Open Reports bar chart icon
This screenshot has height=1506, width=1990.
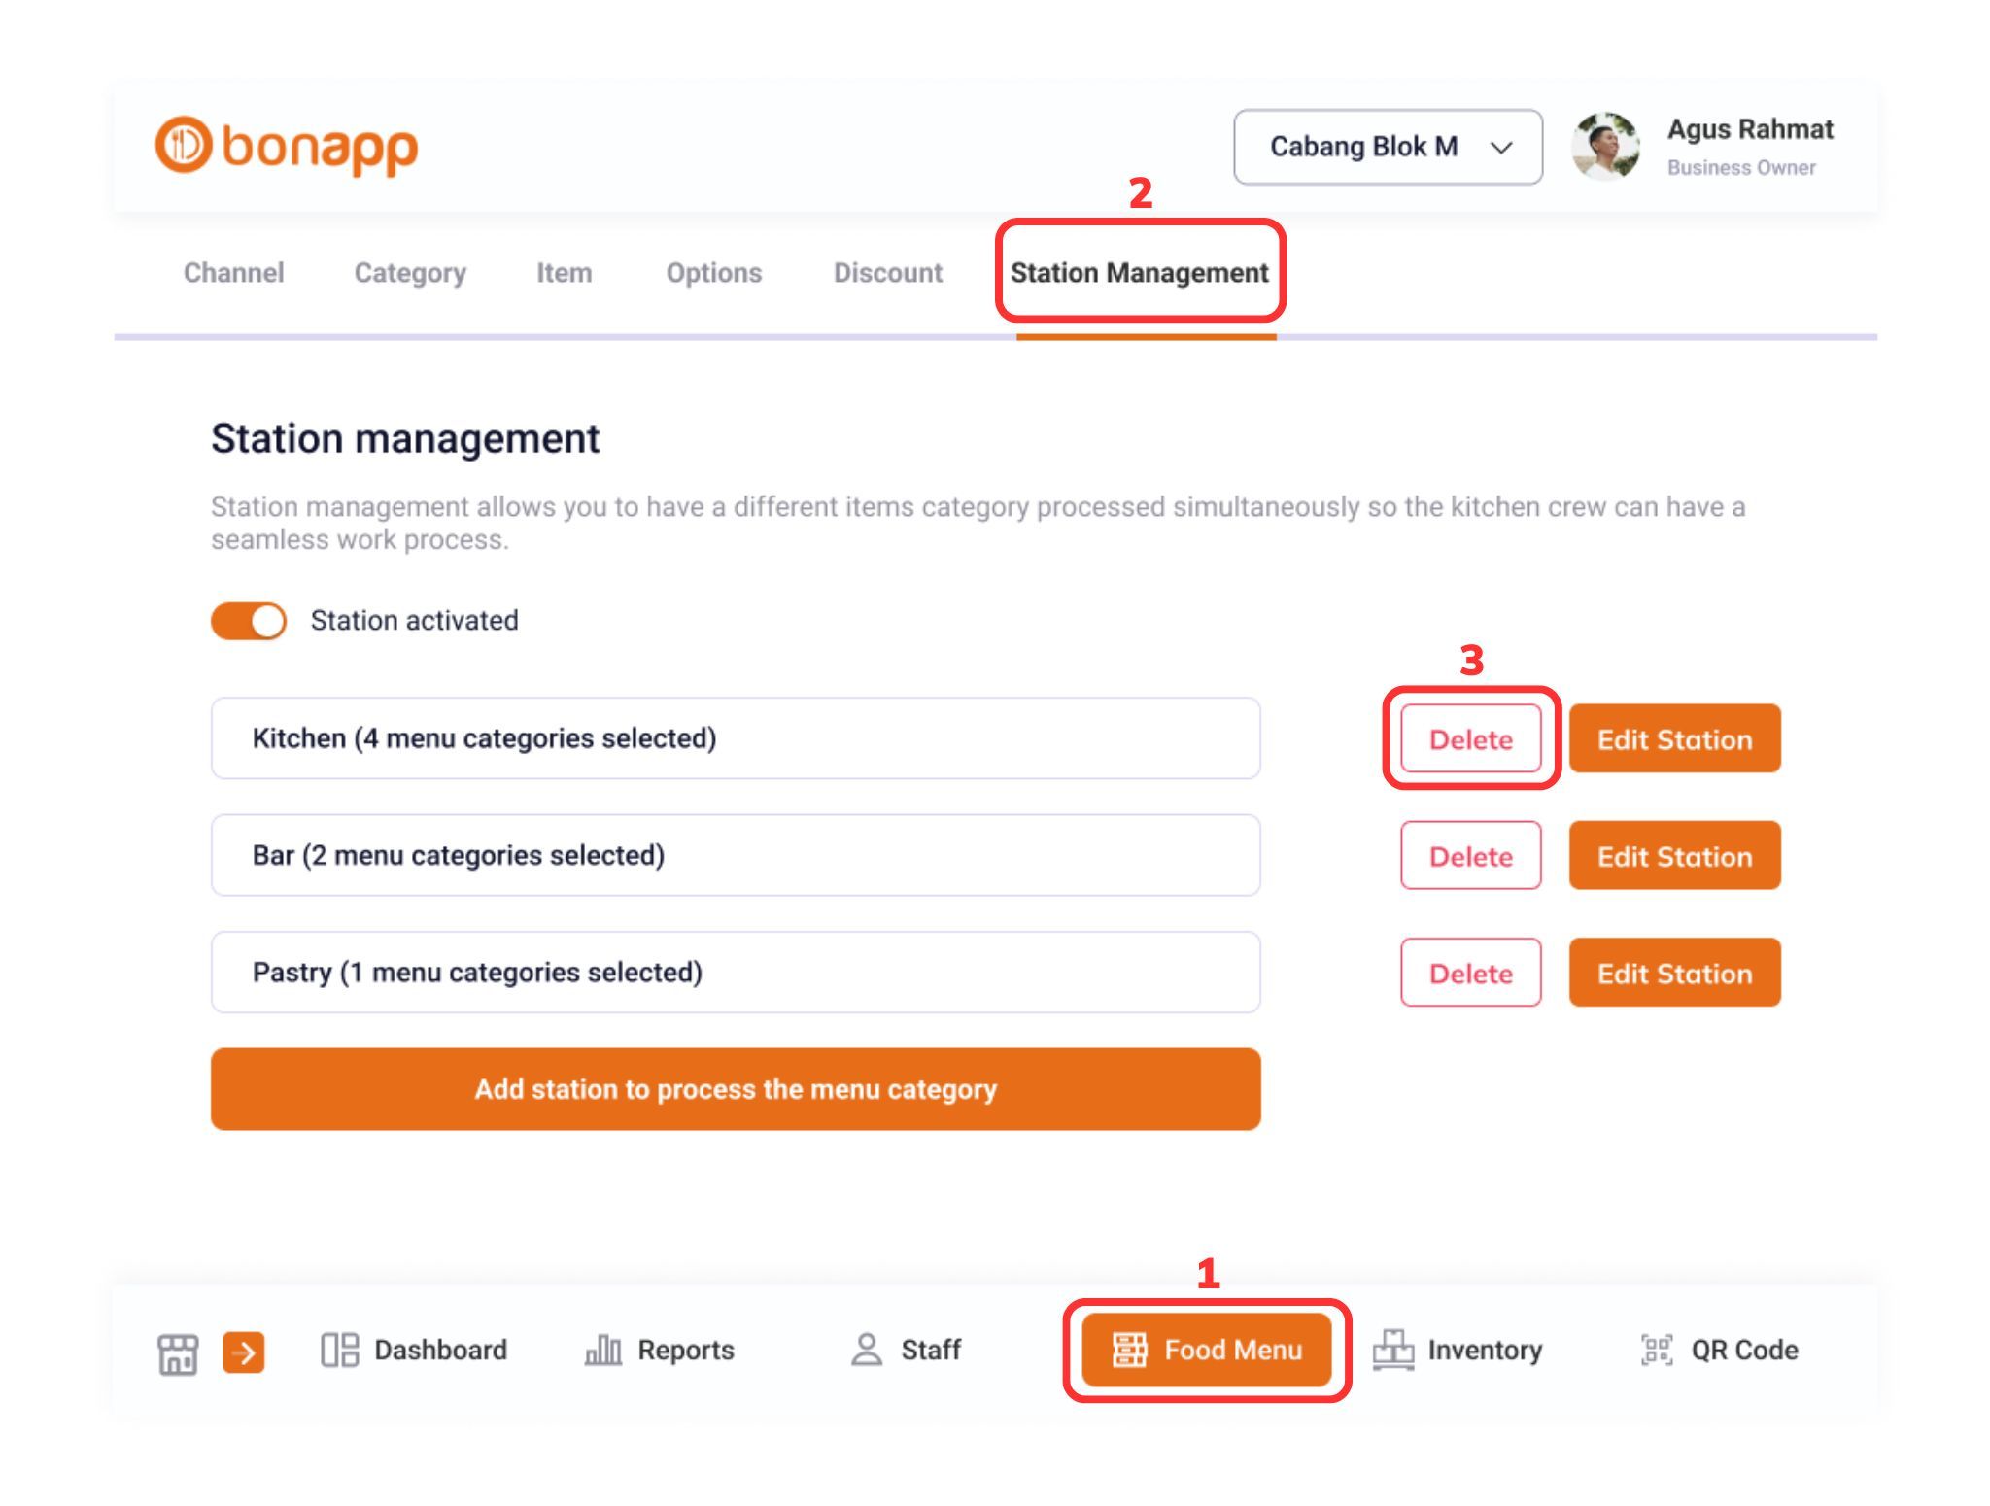(602, 1351)
